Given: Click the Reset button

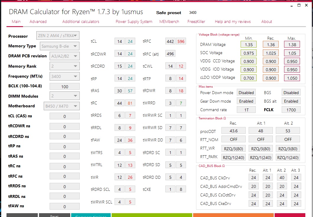Looking at the screenshot, I should [x=54, y=215].
